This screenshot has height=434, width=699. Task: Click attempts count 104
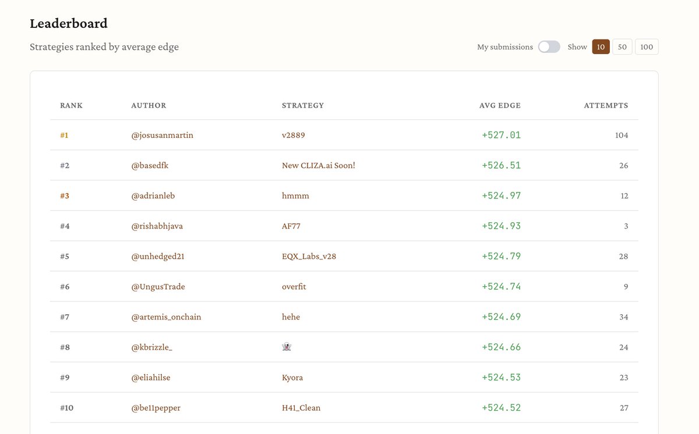(x=622, y=135)
